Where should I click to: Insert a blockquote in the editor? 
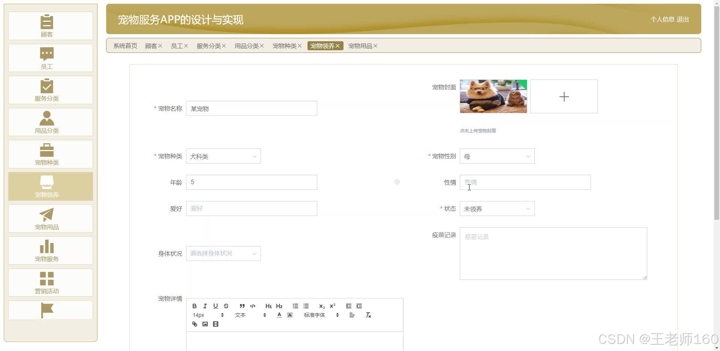click(x=242, y=306)
